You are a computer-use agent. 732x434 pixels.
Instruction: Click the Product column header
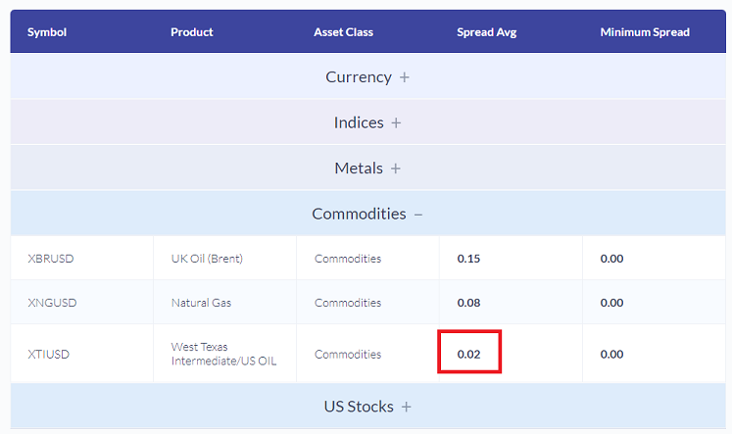point(192,32)
